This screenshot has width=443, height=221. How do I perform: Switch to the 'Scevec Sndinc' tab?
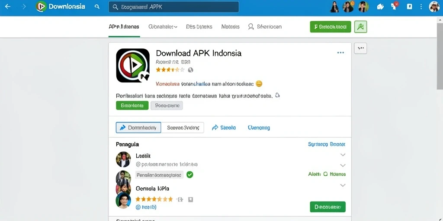pos(183,128)
